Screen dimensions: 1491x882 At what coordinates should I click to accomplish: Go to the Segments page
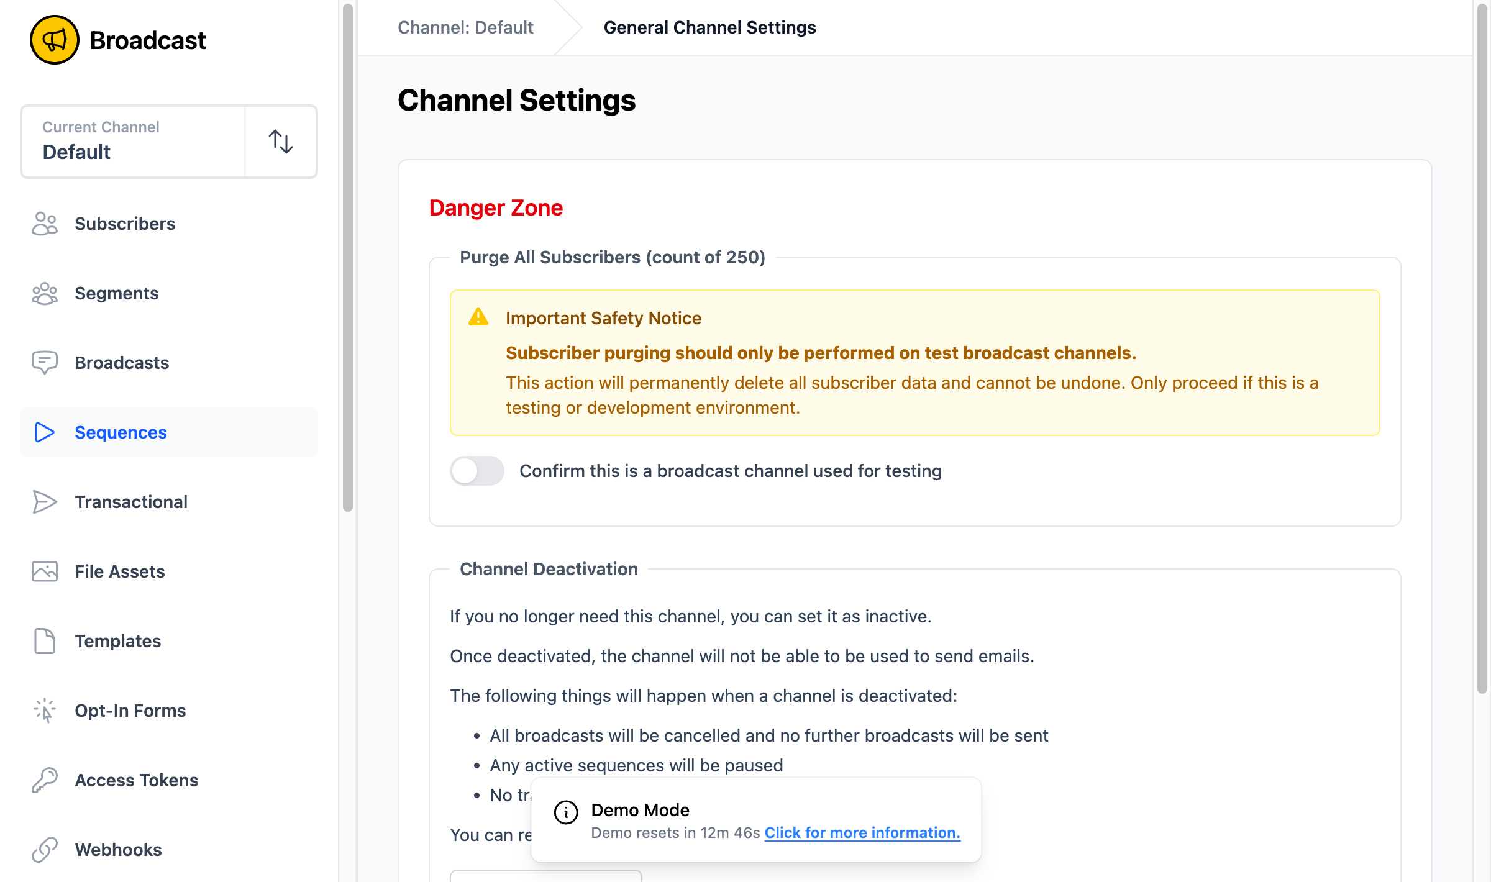coord(169,293)
